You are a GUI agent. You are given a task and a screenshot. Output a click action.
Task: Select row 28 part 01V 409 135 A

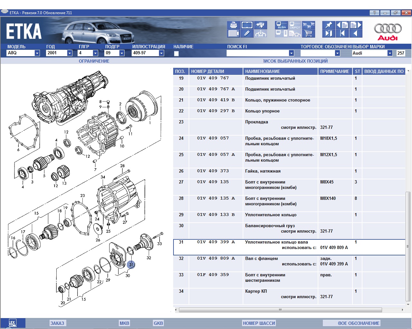[289, 203]
